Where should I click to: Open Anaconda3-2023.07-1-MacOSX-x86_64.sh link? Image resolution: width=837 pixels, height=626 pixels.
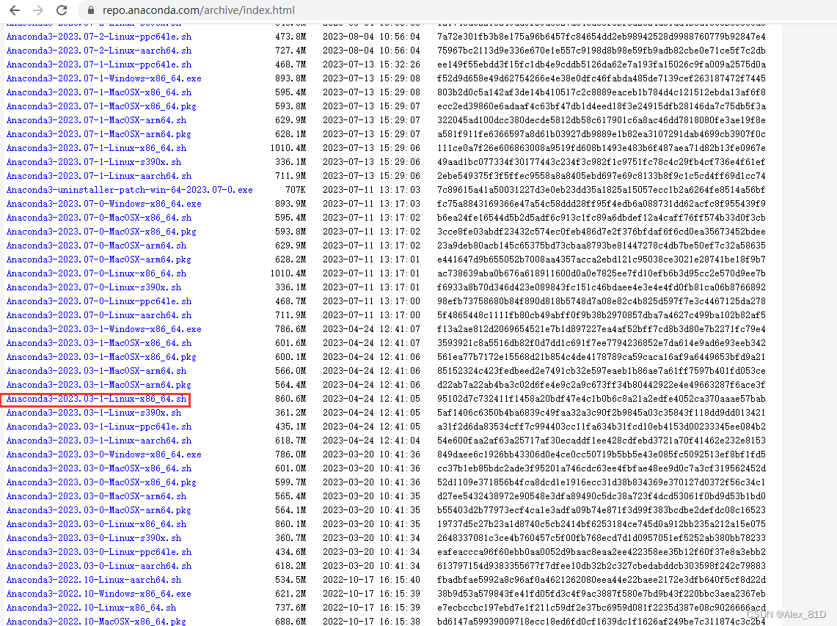click(99, 92)
